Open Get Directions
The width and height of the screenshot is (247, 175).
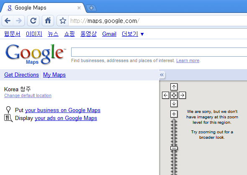pos(21,75)
